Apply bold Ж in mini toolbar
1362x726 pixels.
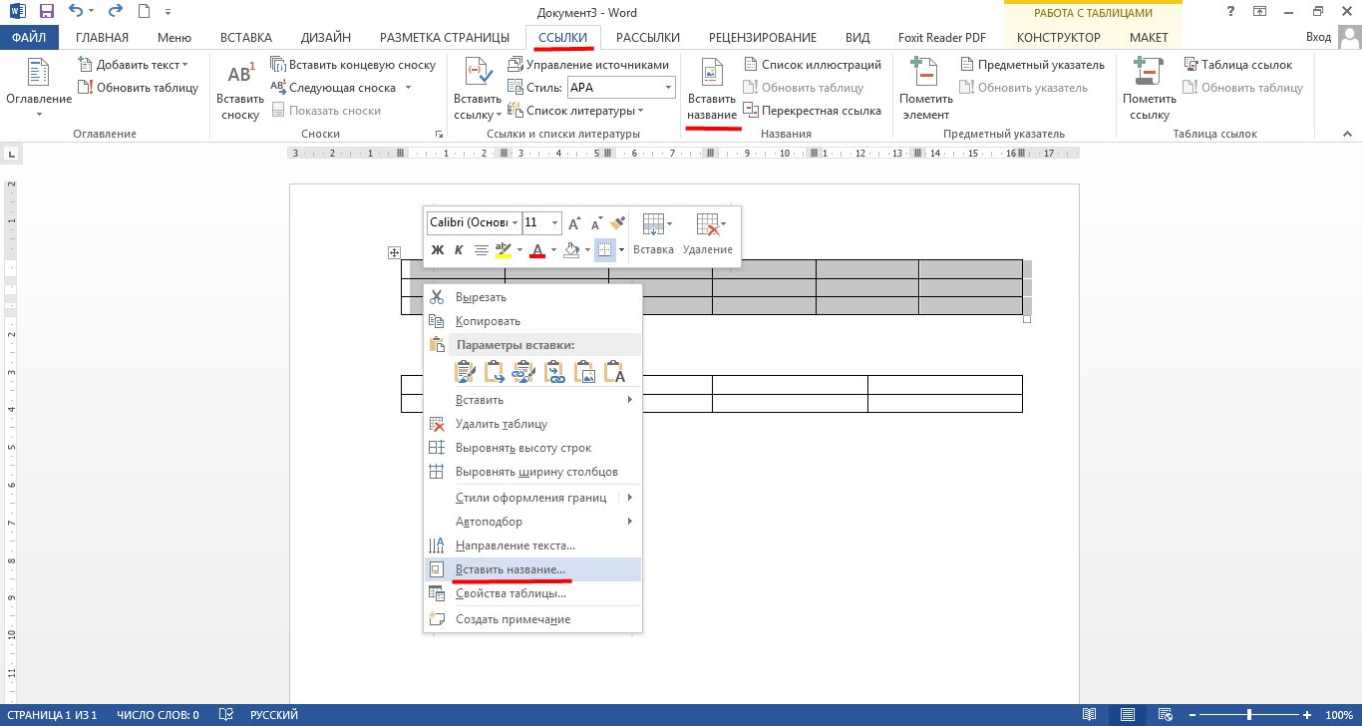(437, 250)
